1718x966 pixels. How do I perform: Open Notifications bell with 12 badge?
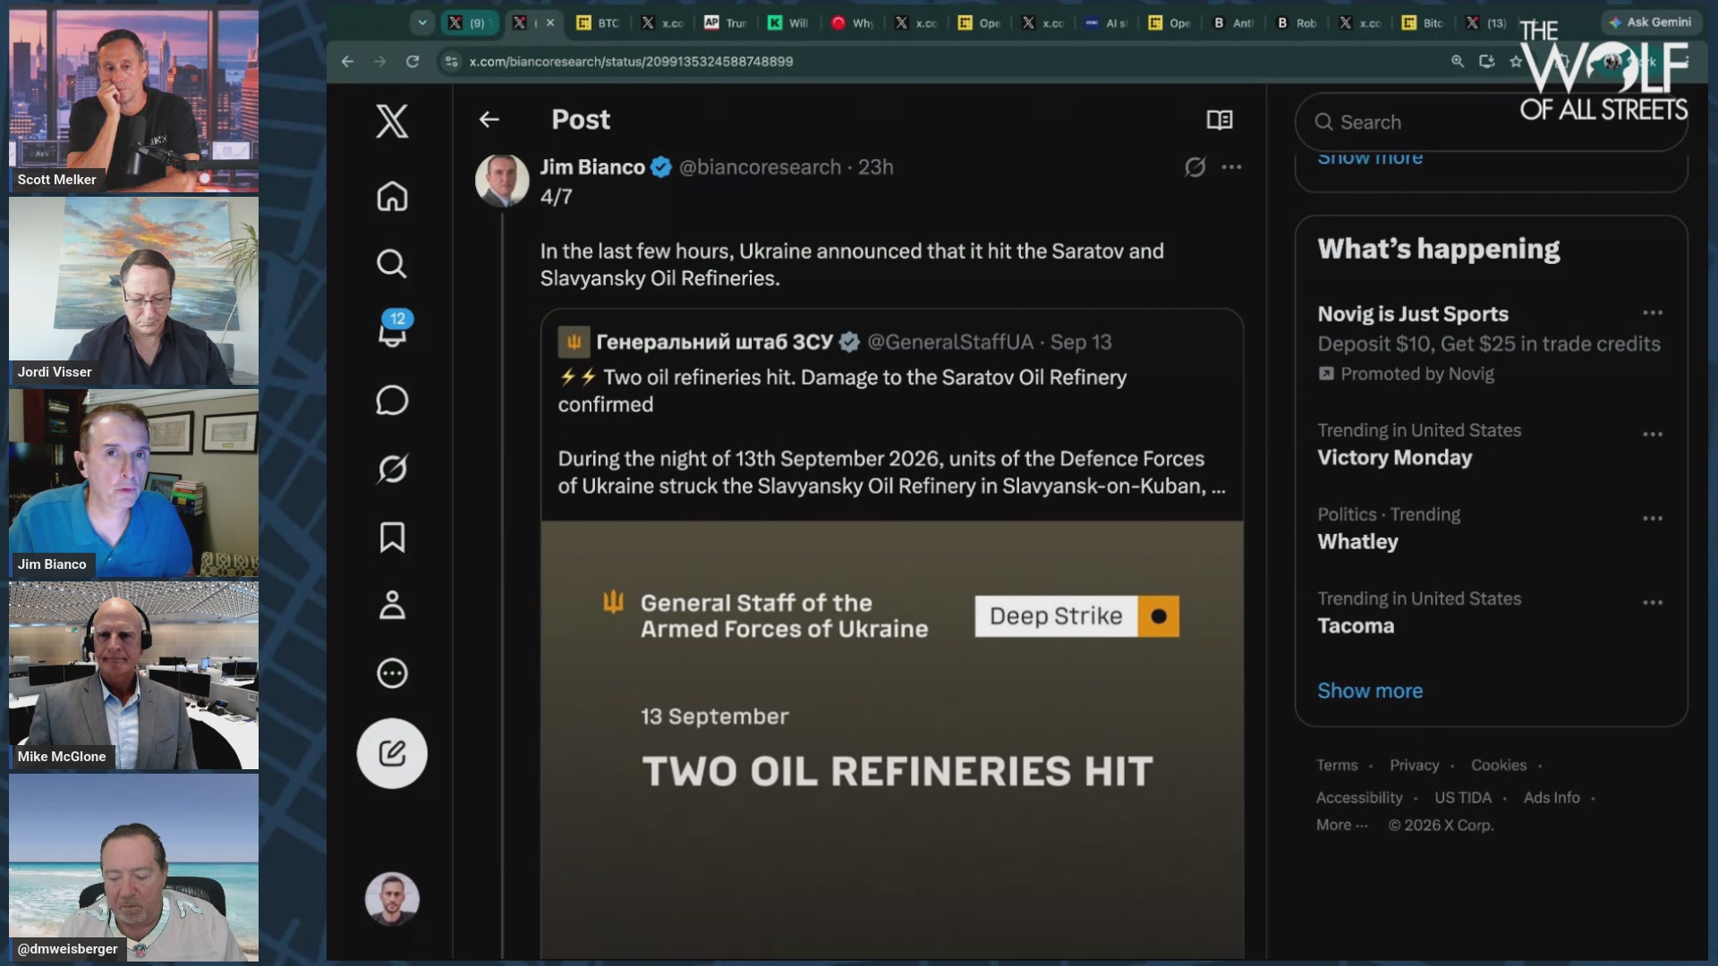click(393, 330)
